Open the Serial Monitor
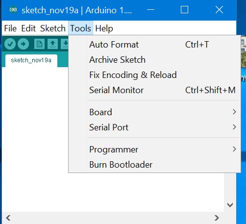The width and height of the screenshot is (246, 224). click(x=154, y=90)
